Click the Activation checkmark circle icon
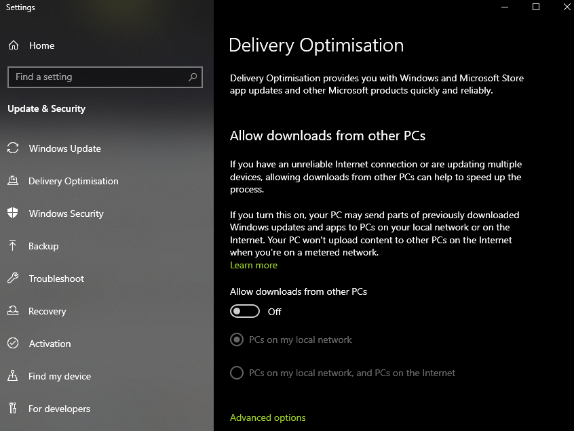This screenshot has height=431, width=574. 13,344
